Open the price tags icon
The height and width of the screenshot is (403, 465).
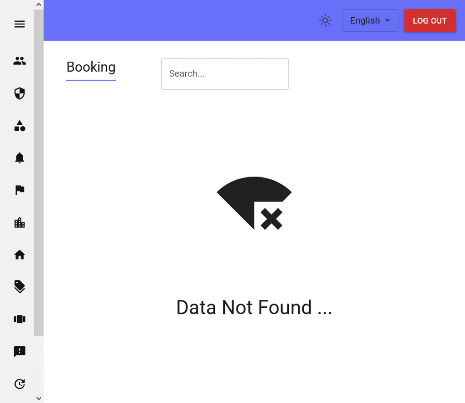click(x=20, y=286)
